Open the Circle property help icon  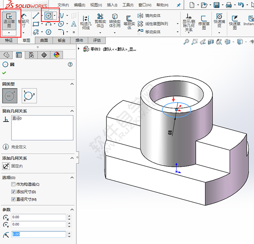[70, 65]
